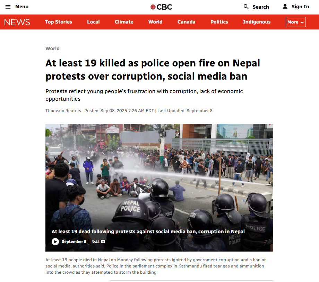Click the Nepal police video thumbnail
The height and width of the screenshot is (282, 319).
pos(159,188)
